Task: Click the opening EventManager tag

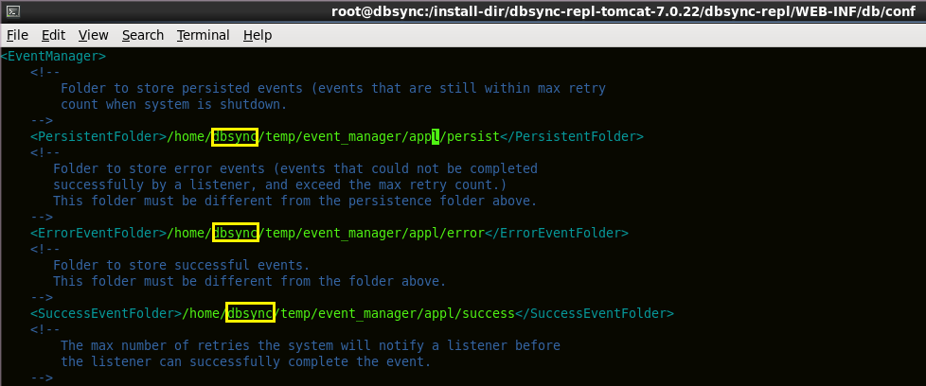Action: click(53, 57)
